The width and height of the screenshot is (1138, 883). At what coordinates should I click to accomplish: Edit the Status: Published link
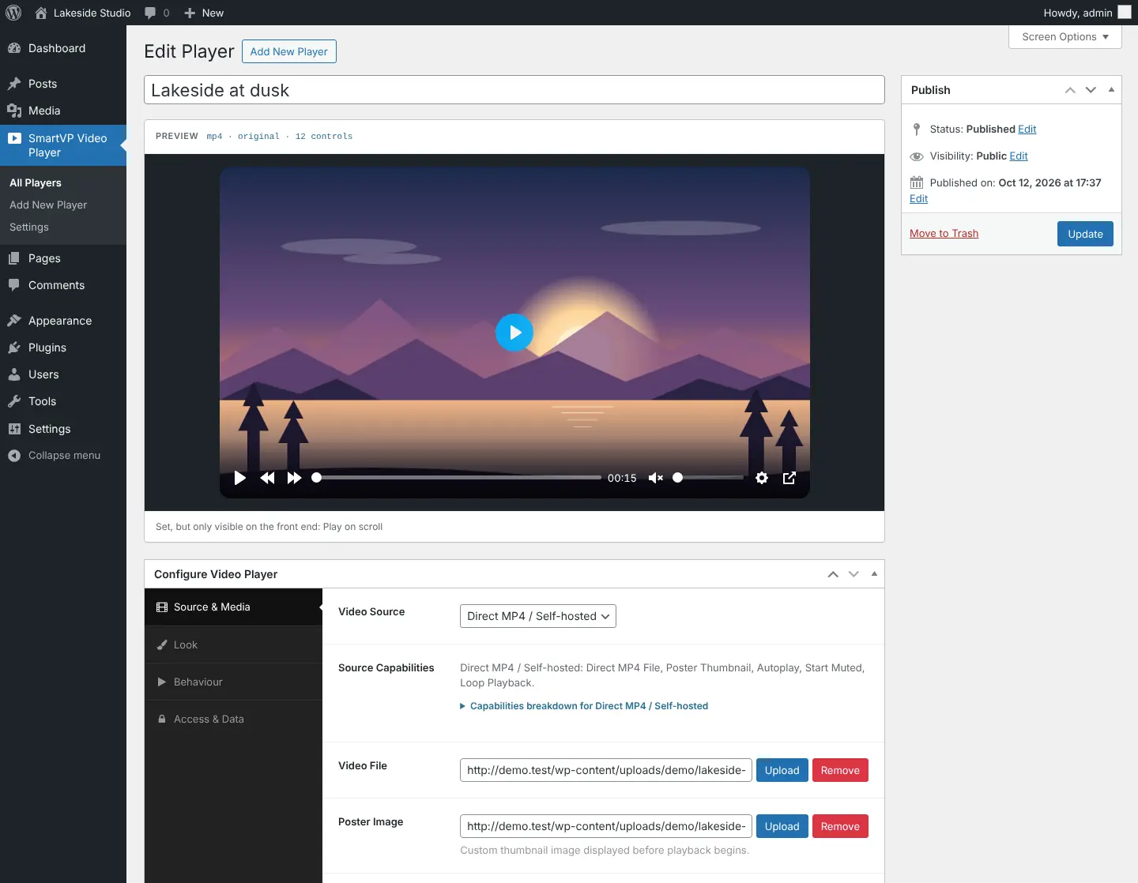[1027, 129]
